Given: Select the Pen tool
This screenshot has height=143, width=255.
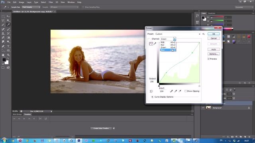Looking at the screenshot, I should [x=3, y=46].
